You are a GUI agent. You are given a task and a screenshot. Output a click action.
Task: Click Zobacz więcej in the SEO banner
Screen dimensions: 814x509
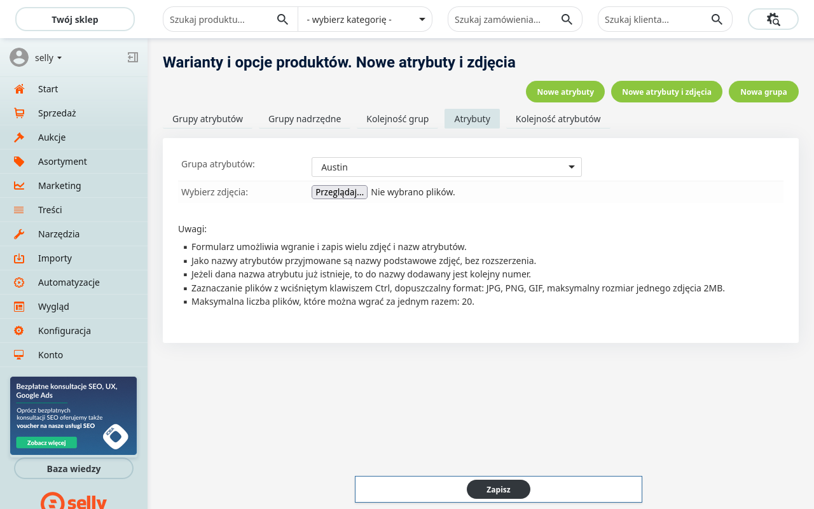(x=46, y=442)
